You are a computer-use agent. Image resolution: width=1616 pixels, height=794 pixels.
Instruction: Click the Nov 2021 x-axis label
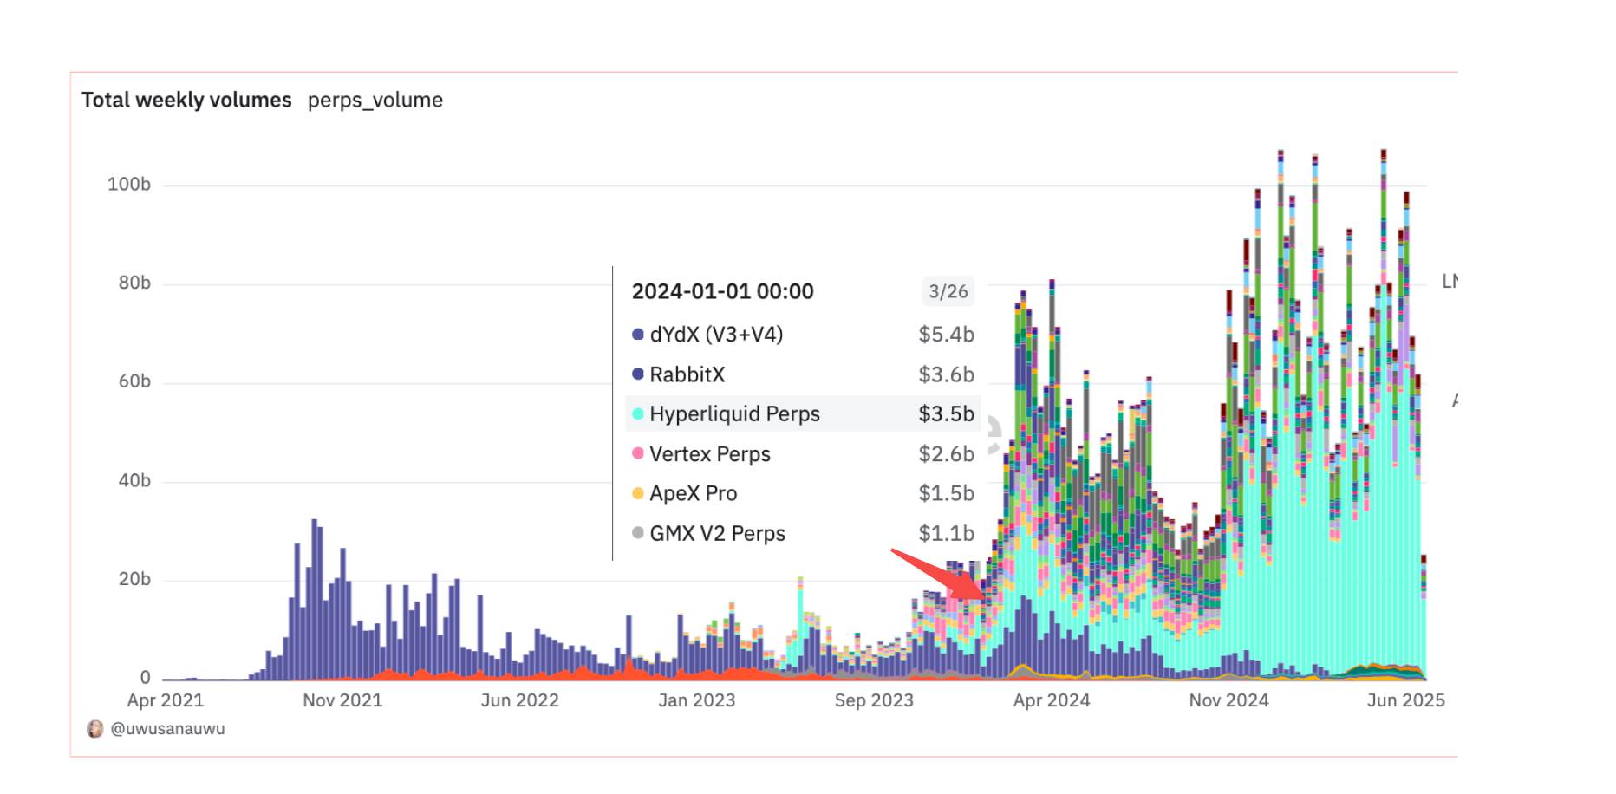[x=342, y=700]
